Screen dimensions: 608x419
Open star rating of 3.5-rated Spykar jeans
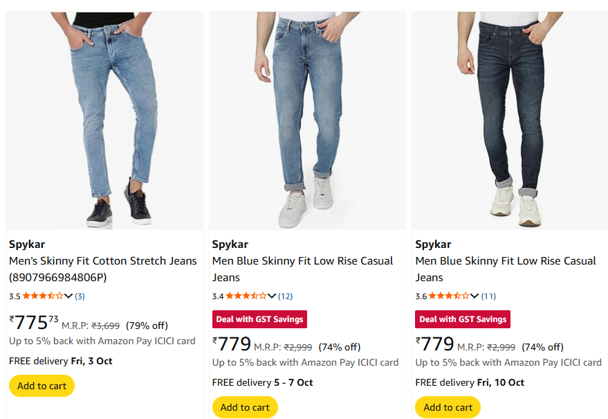[42, 296]
